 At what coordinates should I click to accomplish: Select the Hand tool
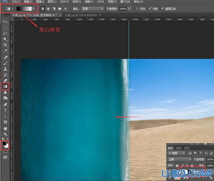click(5, 129)
